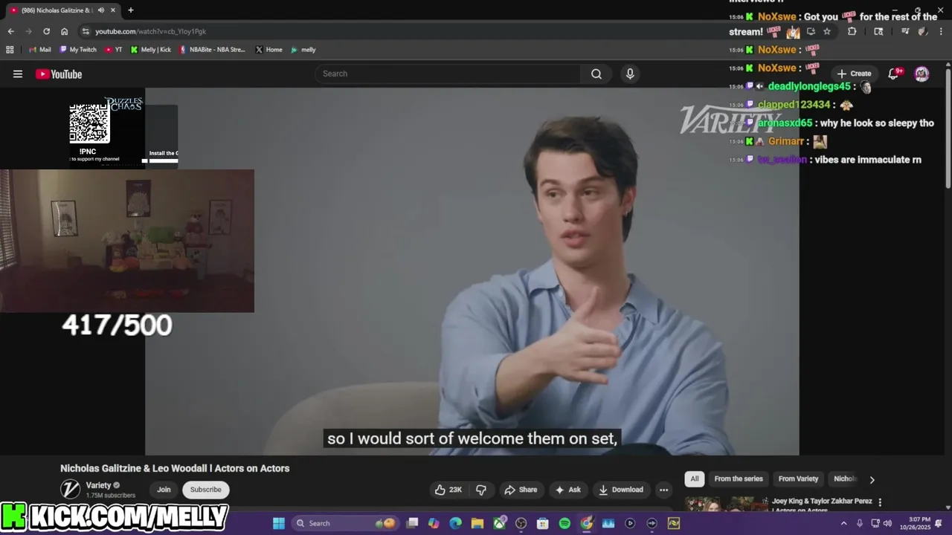The image size is (952, 535).
Task: Click the video title text
Action: [175, 468]
